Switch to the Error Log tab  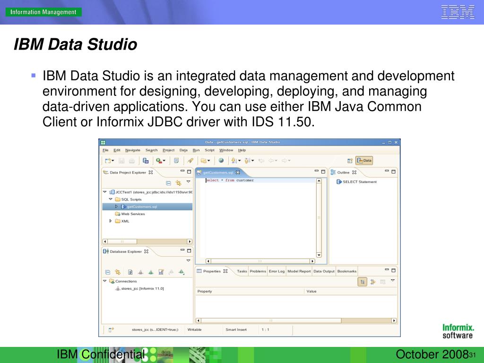point(277,271)
